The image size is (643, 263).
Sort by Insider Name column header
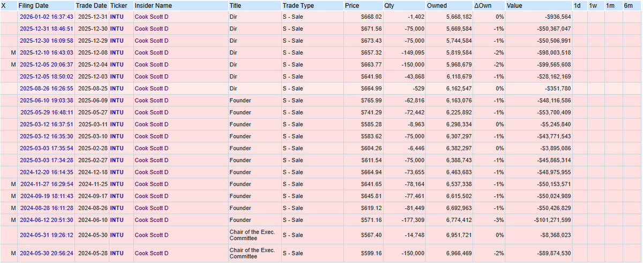pyautogui.click(x=153, y=5)
